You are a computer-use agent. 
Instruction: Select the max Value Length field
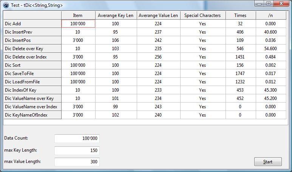[x=77, y=162]
